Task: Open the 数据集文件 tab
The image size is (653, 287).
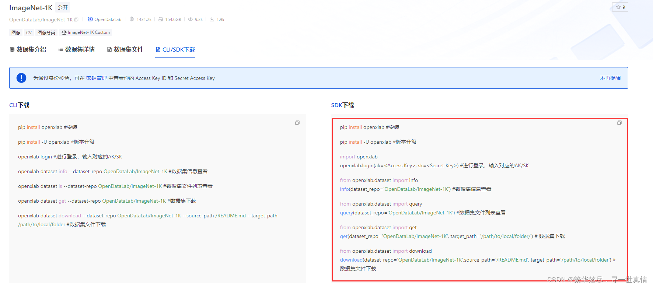Action: pyautogui.click(x=125, y=49)
